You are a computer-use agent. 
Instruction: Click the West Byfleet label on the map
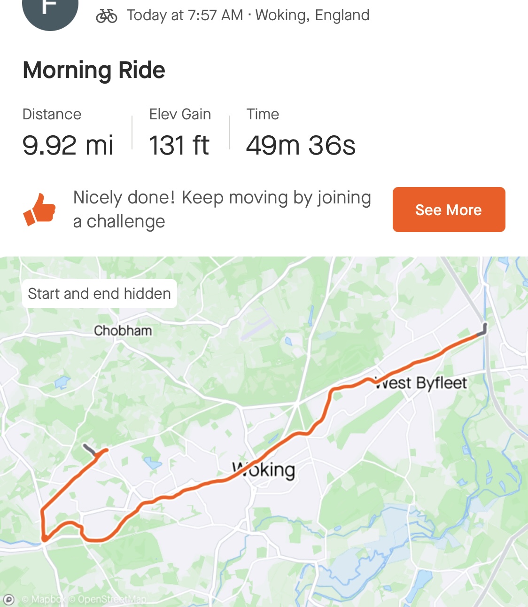pyautogui.click(x=421, y=383)
